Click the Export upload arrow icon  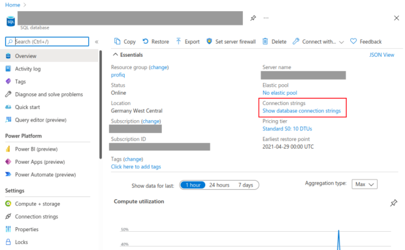pos(178,41)
